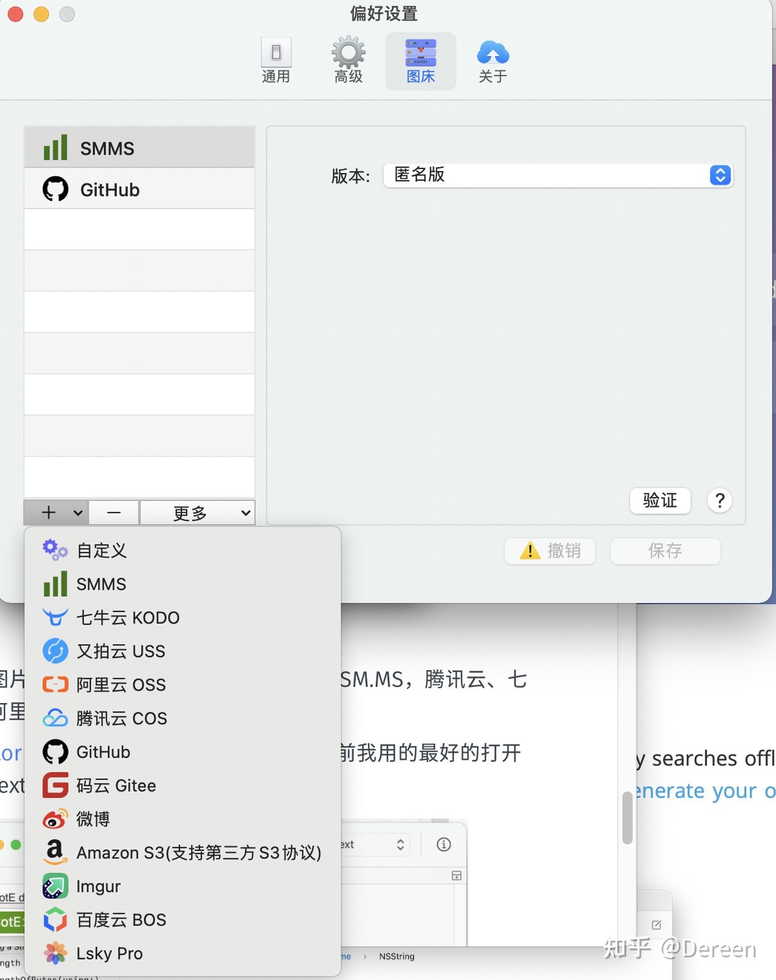
Task: Click the scrollbar thumb in background window
Action: pos(627,817)
